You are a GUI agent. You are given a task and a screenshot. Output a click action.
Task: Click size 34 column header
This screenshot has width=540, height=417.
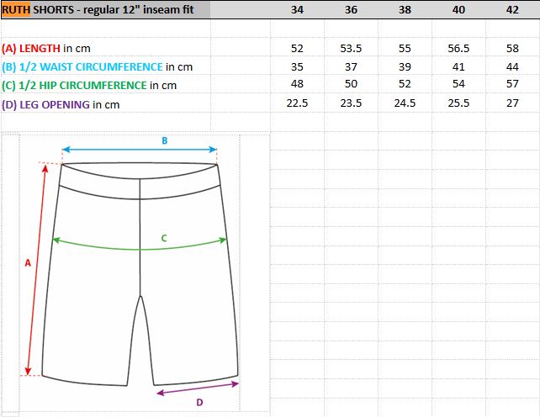297,9
